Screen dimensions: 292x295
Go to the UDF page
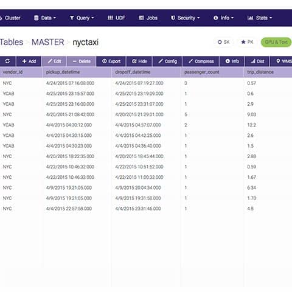coord(116,18)
